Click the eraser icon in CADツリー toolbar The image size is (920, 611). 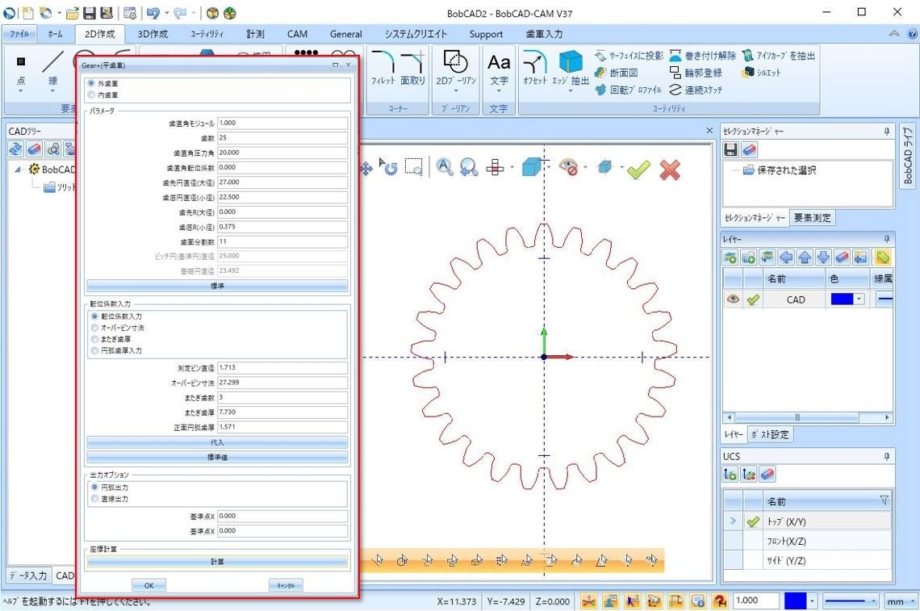click(x=34, y=149)
